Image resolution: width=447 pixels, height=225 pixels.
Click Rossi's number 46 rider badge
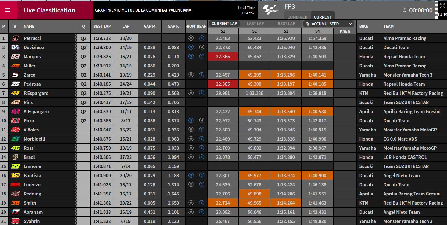pyautogui.click(x=16, y=148)
